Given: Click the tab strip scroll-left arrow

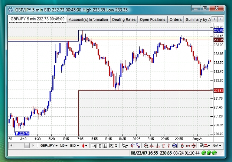Looking at the screenshot, I should pos(215,19).
